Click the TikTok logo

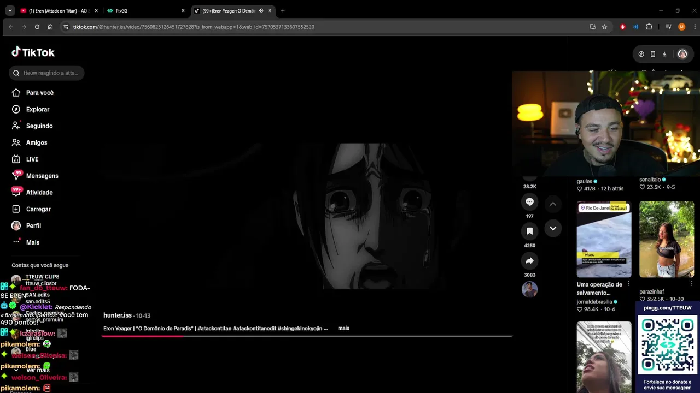tap(33, 52)
